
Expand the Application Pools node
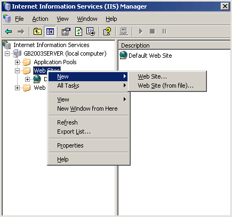pyautogui.click(x=17, y=62)
